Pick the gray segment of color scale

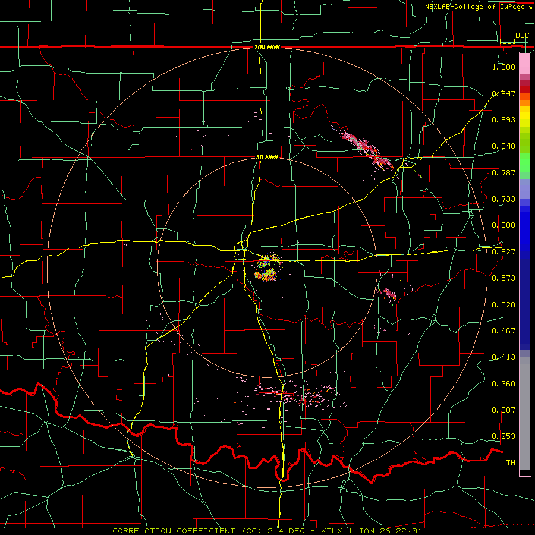(x=525, y=413)
